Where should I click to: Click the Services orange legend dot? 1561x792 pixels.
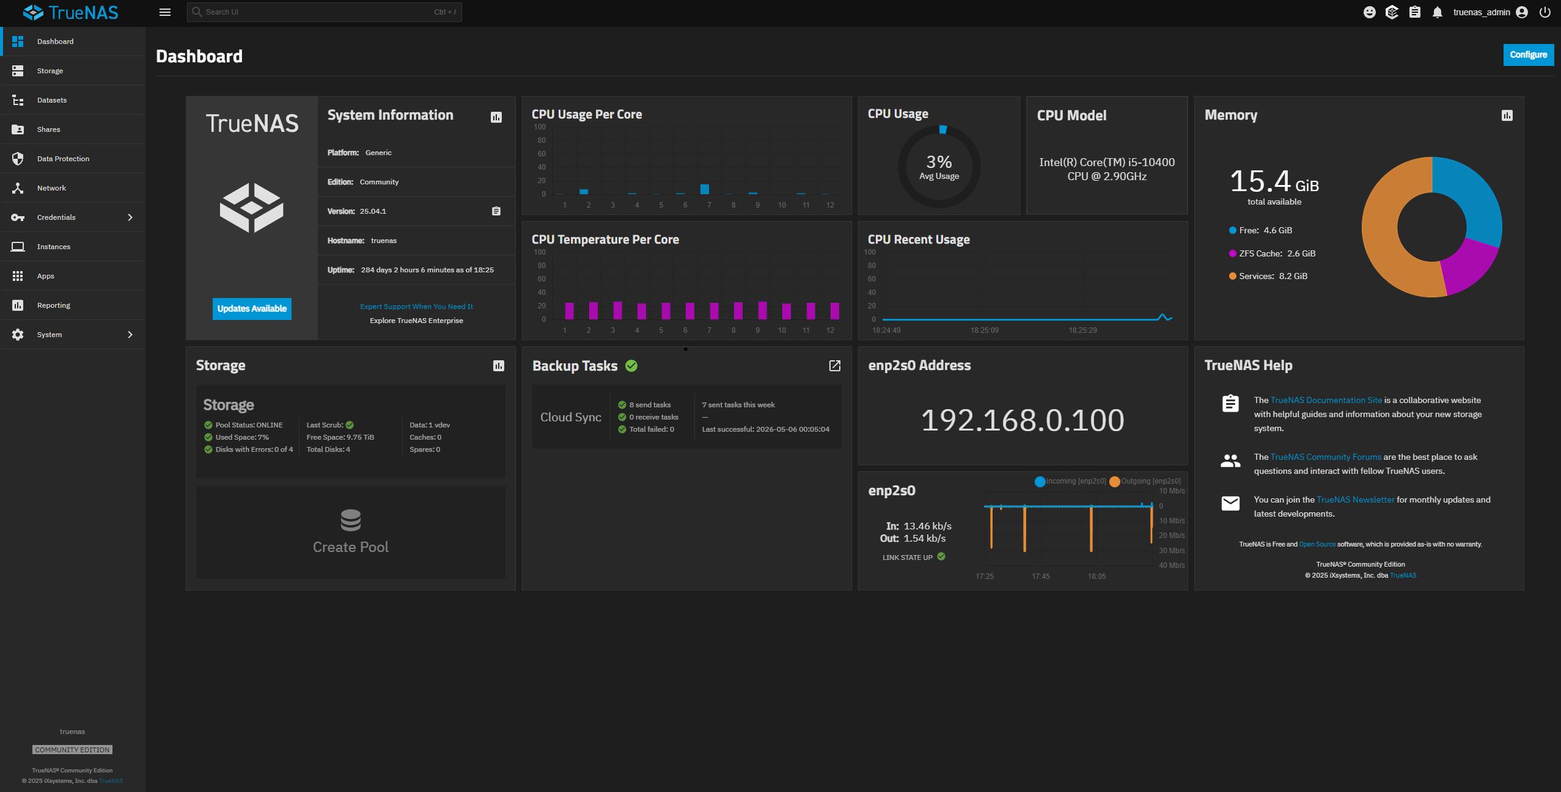pos(1233,276)
